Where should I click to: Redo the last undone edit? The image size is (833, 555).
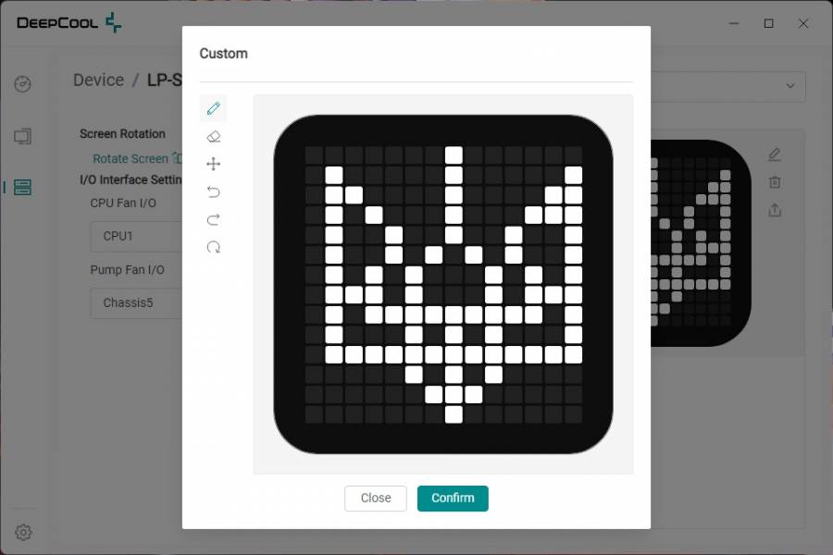tap(213, 220)
